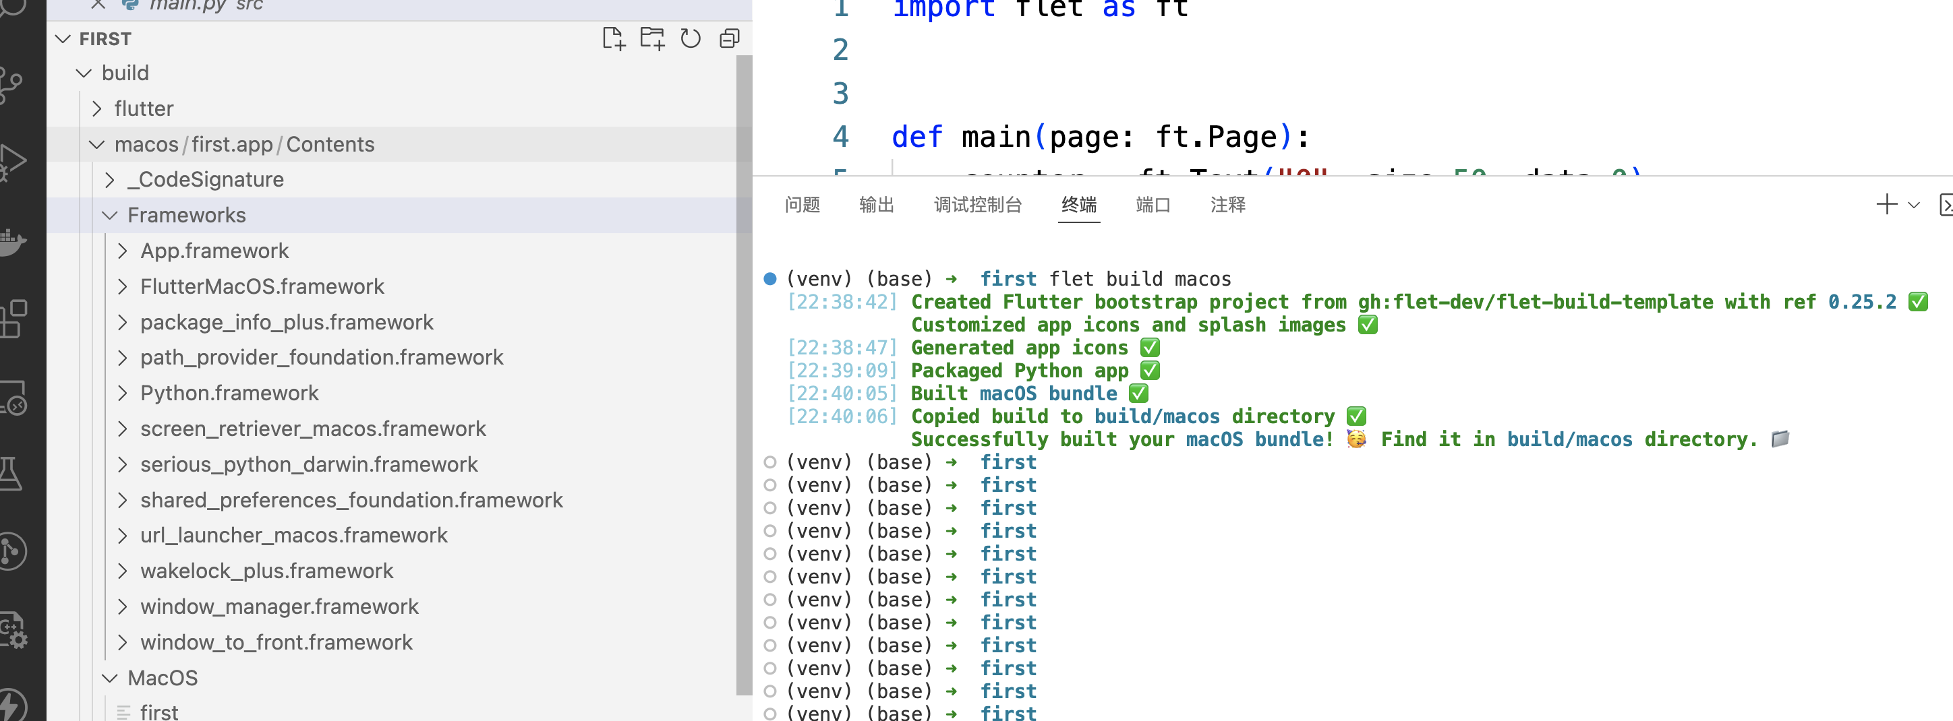Open Remote Explorer in activity bar
Image resolution: width=1953 pixels, height=721 pixels.
[12, 398]
